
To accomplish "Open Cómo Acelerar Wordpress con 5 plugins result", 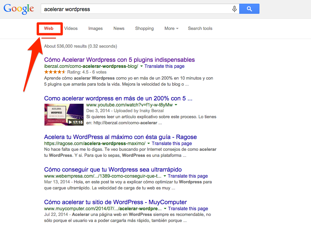I will pos(119,60).
